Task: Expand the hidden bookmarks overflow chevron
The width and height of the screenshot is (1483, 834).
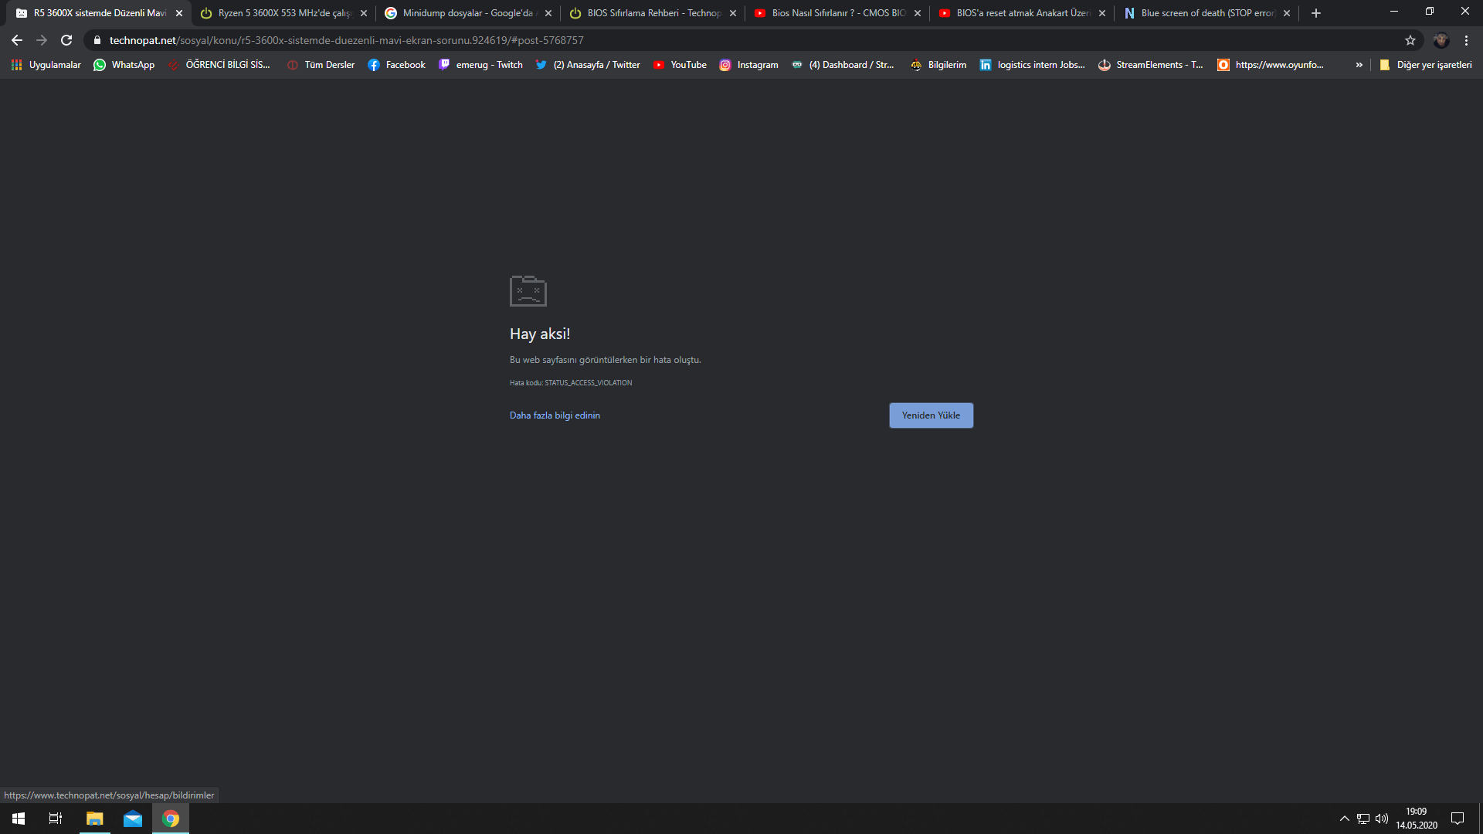Action: 1359,65
